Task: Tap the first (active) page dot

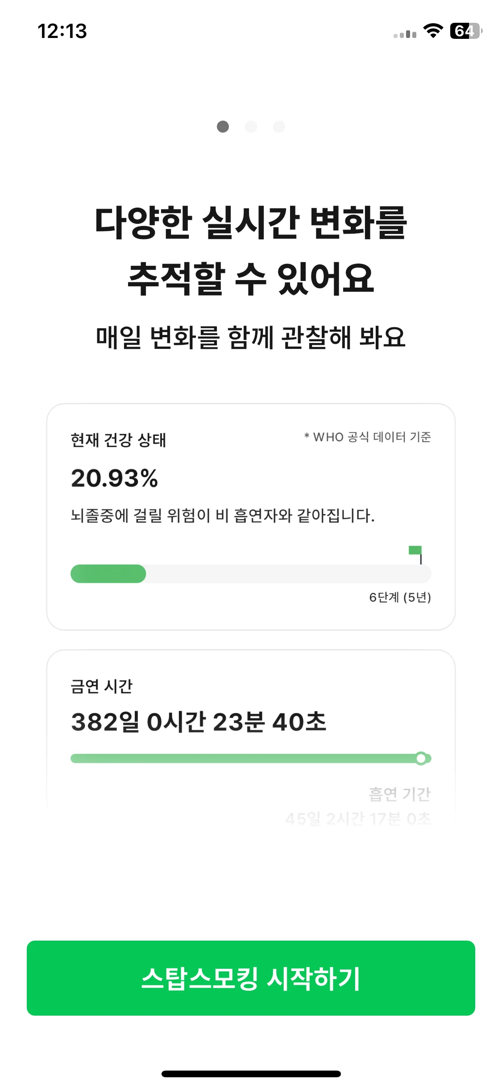Action: [223, 127]
